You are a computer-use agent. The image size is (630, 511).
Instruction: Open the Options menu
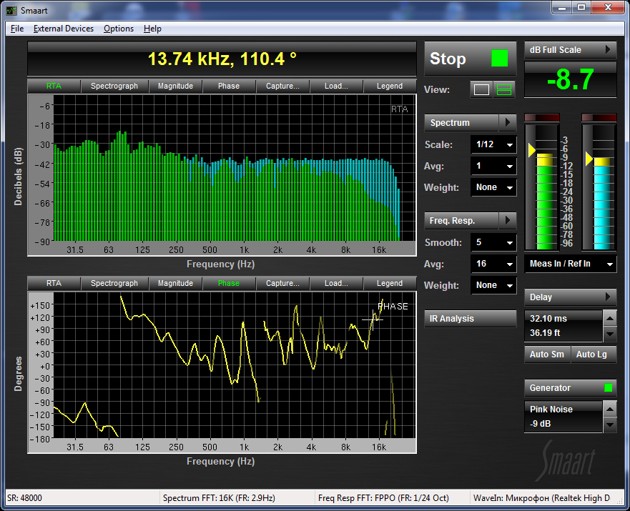(x=118, y=29)
